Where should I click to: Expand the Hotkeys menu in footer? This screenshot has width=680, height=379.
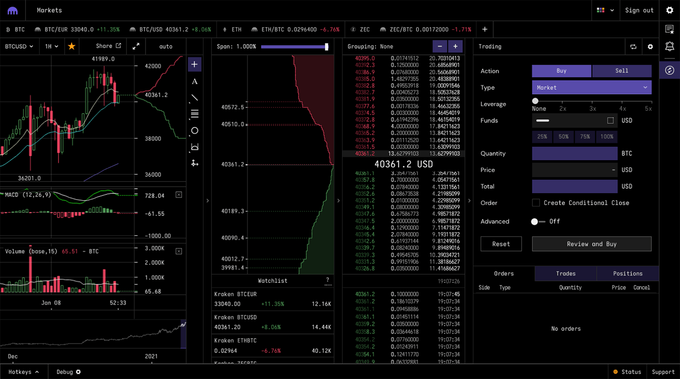24,372
